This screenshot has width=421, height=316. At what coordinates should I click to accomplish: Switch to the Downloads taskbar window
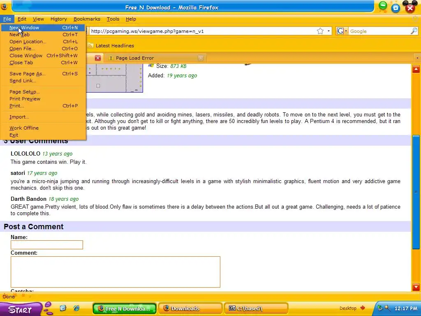tap(190, 309)
